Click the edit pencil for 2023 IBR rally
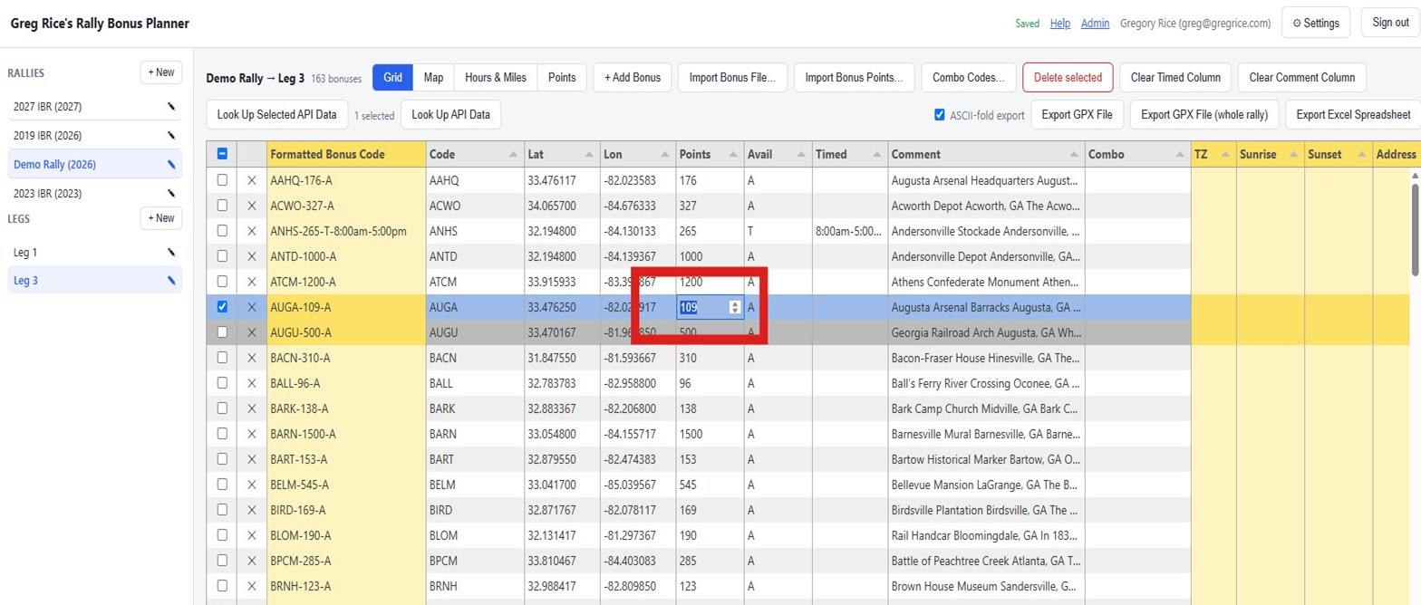 pyautogui.click(x=171, y=194)
